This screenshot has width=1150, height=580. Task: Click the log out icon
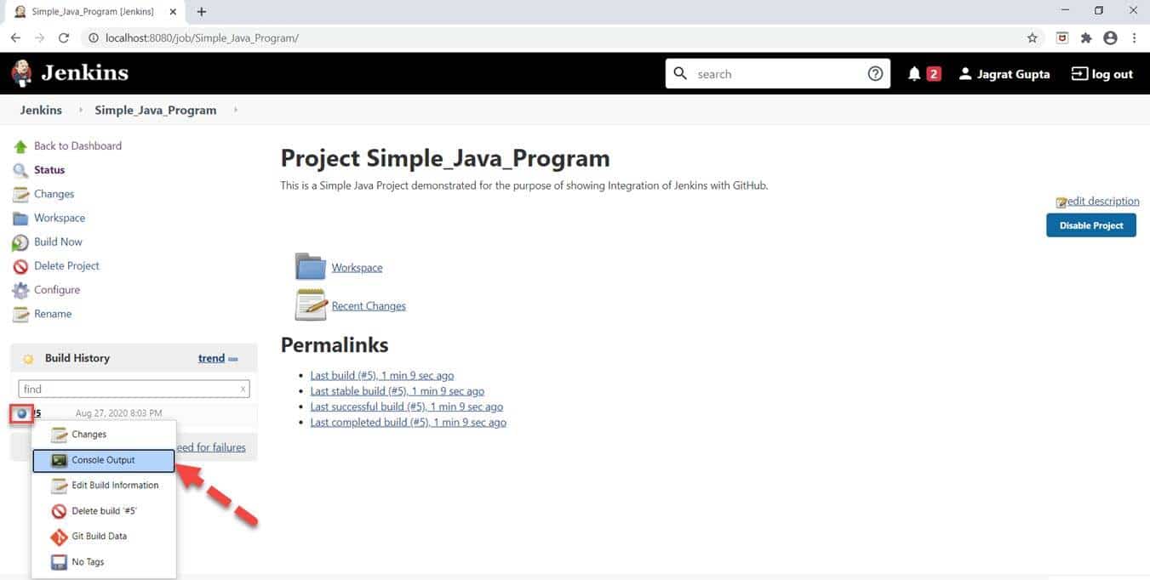[x=1079, y=74]
